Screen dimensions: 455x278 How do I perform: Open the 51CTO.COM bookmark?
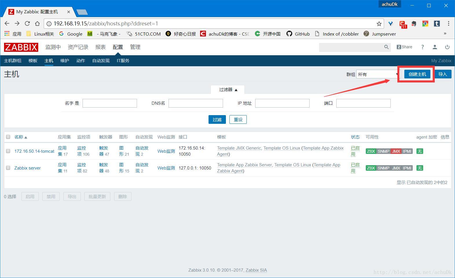click(x=143, y=34)
